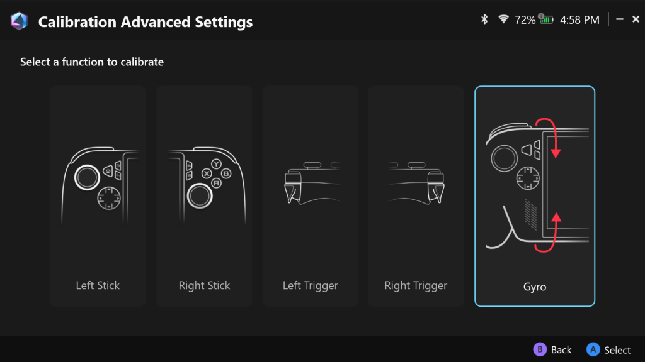Click the blue A button icon
645x362 pixels.
pyautogui.click(x=593, y=349)
